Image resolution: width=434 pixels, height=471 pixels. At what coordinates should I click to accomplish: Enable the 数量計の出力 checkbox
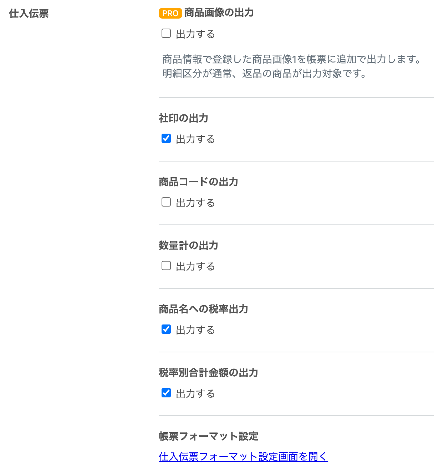coord(166,266)
